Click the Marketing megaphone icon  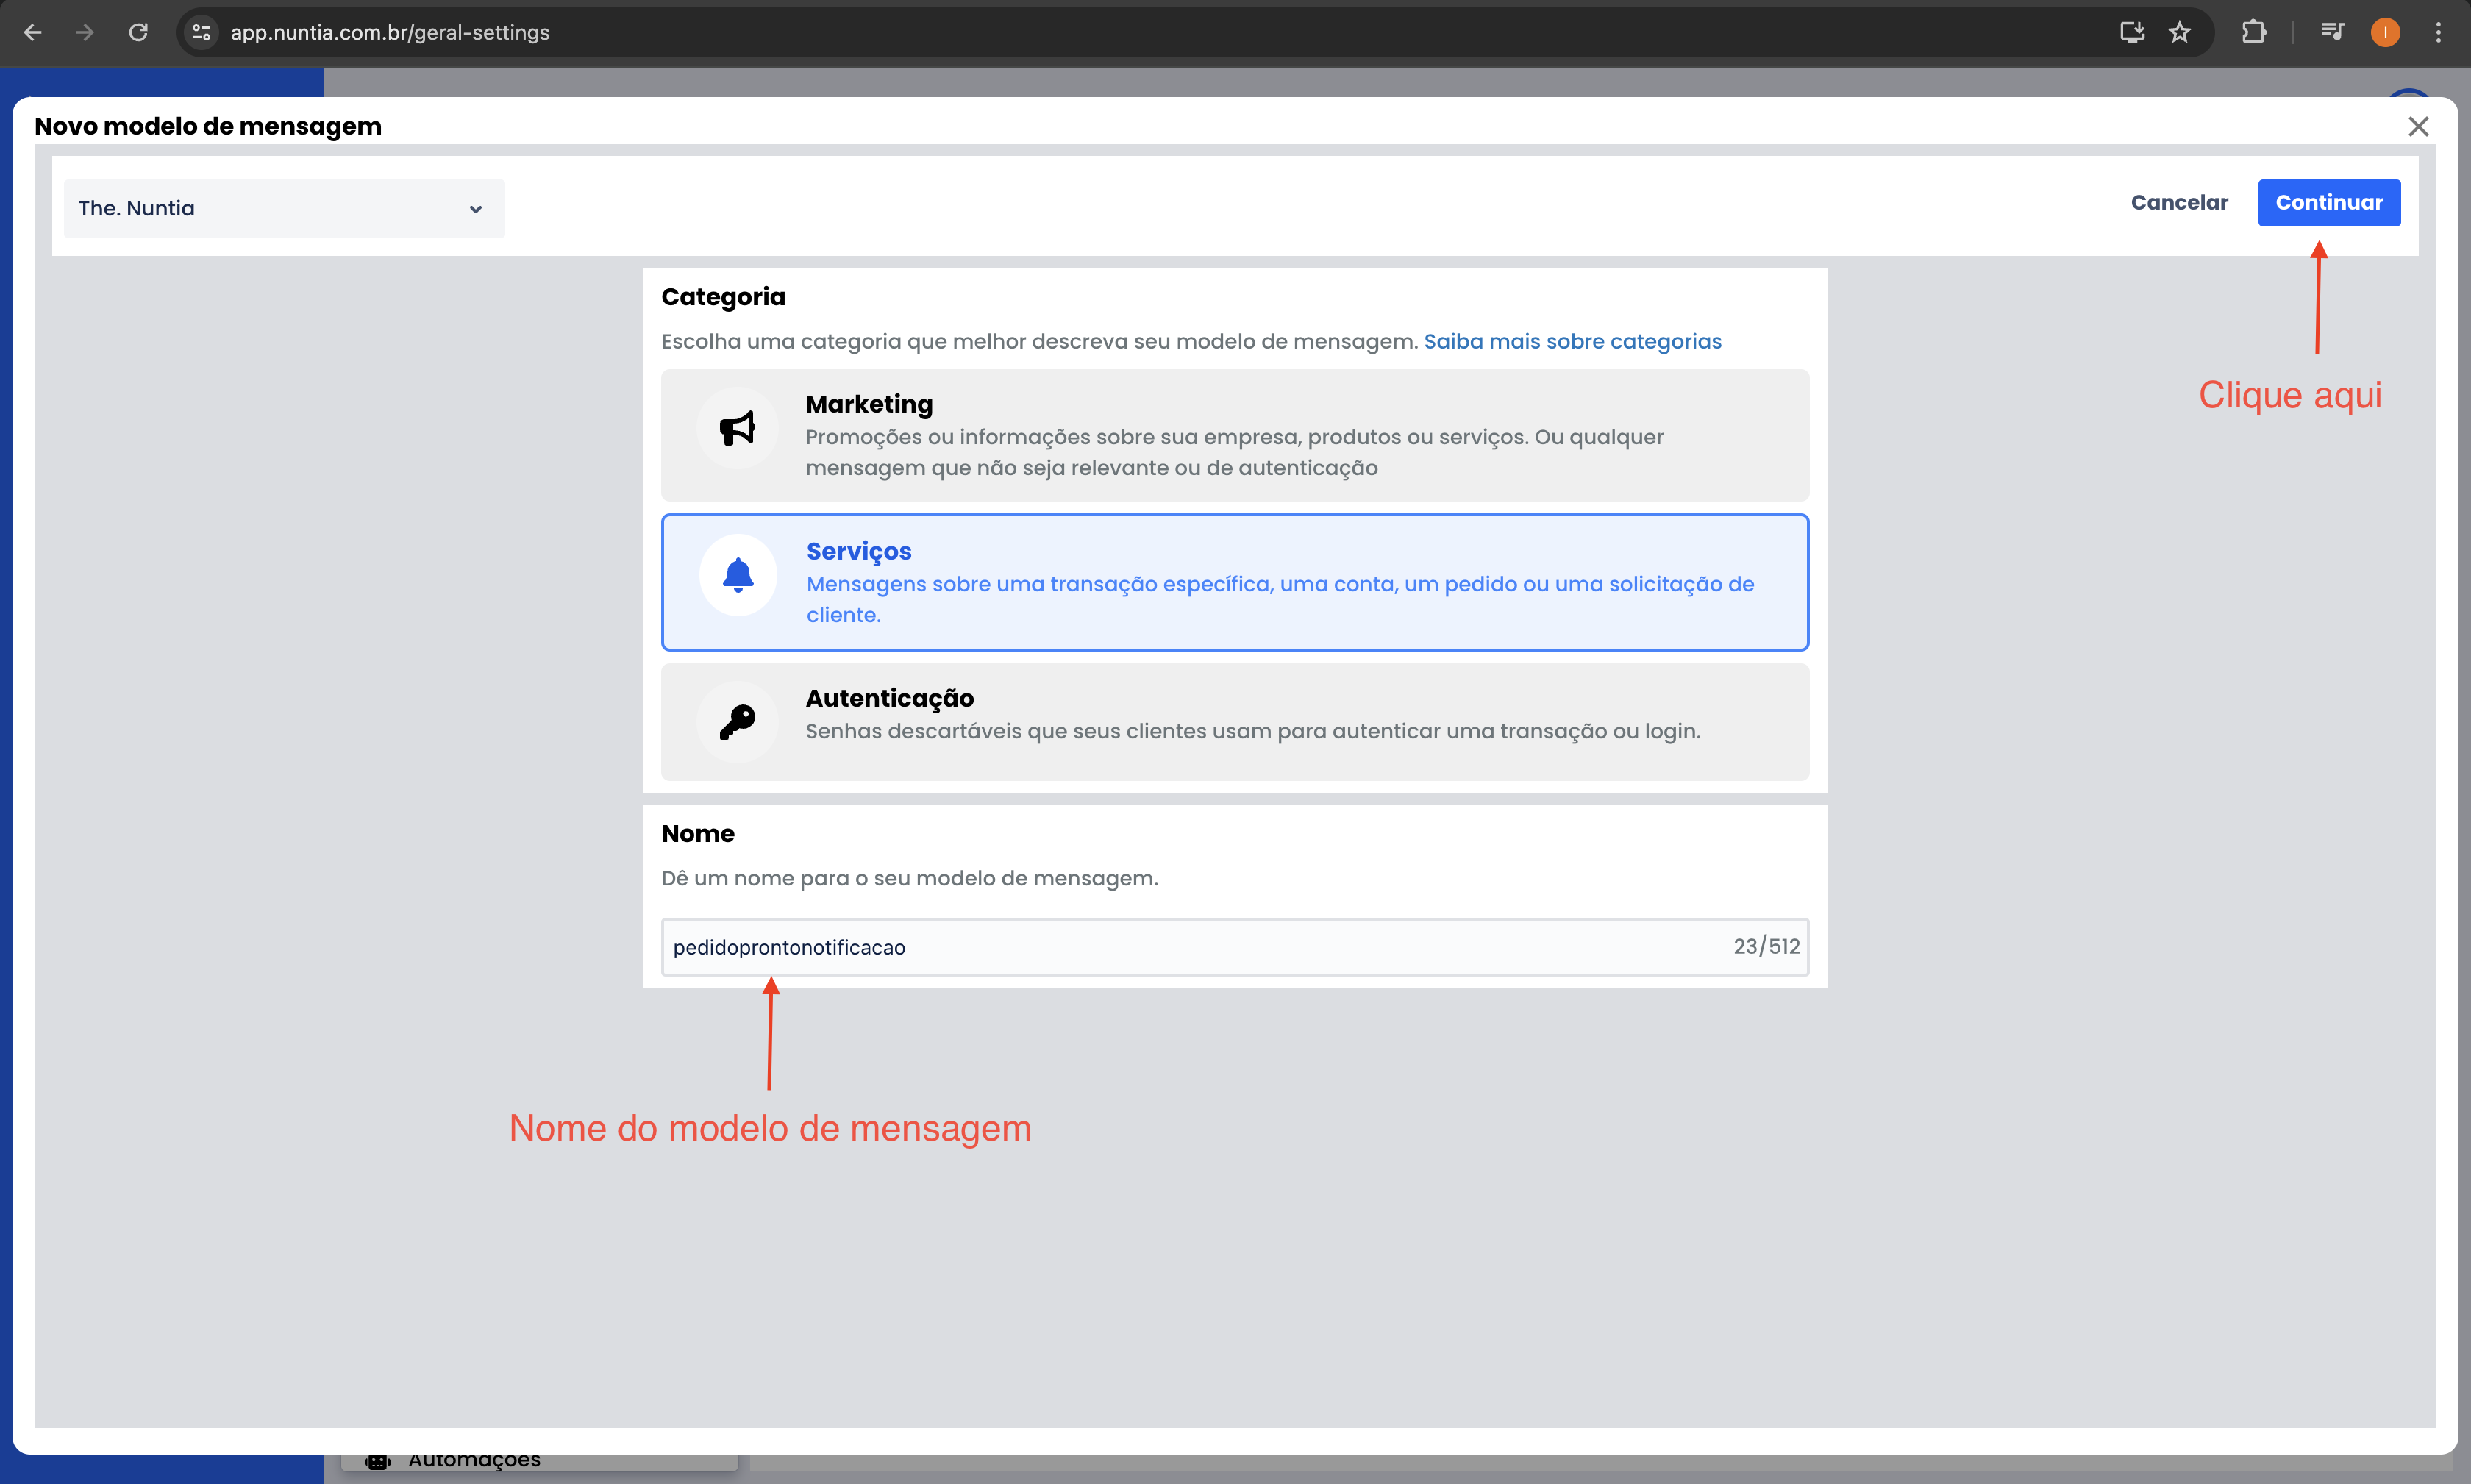pyautogui.click(x=737, y=428)
